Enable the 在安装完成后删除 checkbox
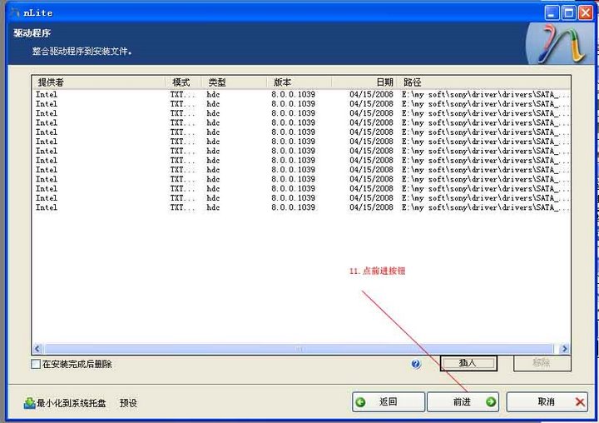Viewport: 599px width, 423px height. pyautogui.click(x=36, y=364)
